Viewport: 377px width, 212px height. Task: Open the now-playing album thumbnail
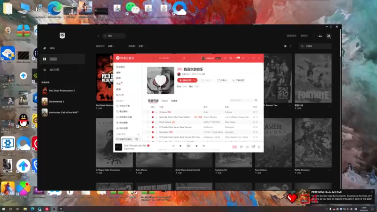[119, 147]
